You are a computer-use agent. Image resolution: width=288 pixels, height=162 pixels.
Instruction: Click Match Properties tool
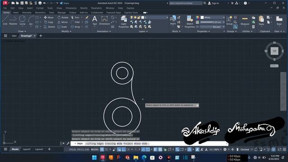pos(189,22)
